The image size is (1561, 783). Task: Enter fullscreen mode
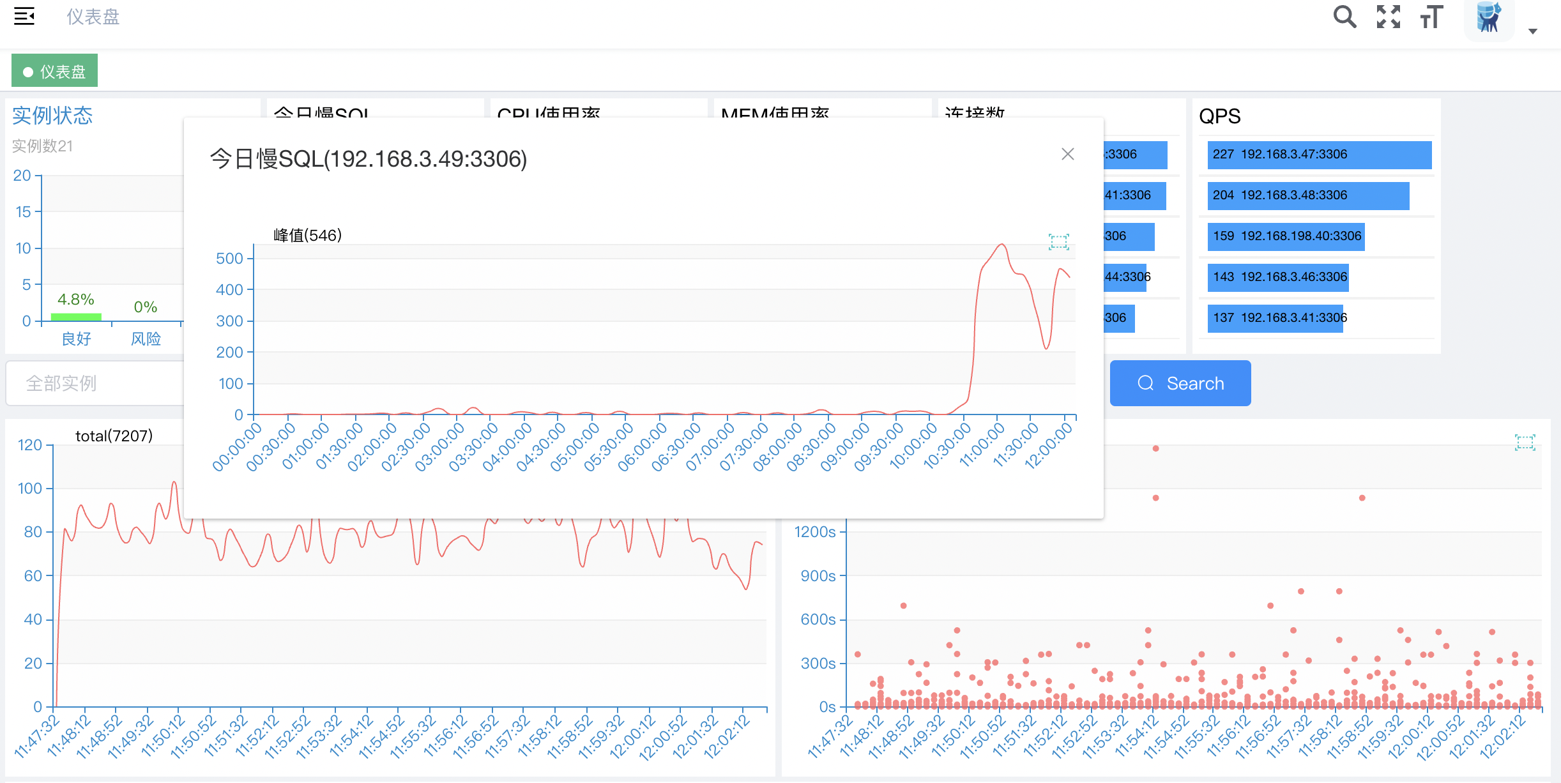1387,17
